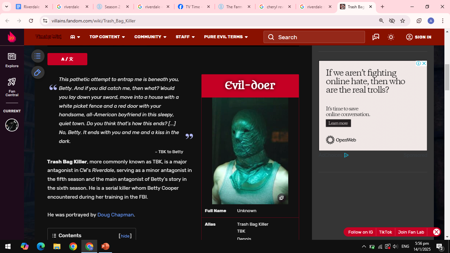Switch to The Farm tab
The height and width of the screenshot is (253, 450).
[x=234, y=7]
